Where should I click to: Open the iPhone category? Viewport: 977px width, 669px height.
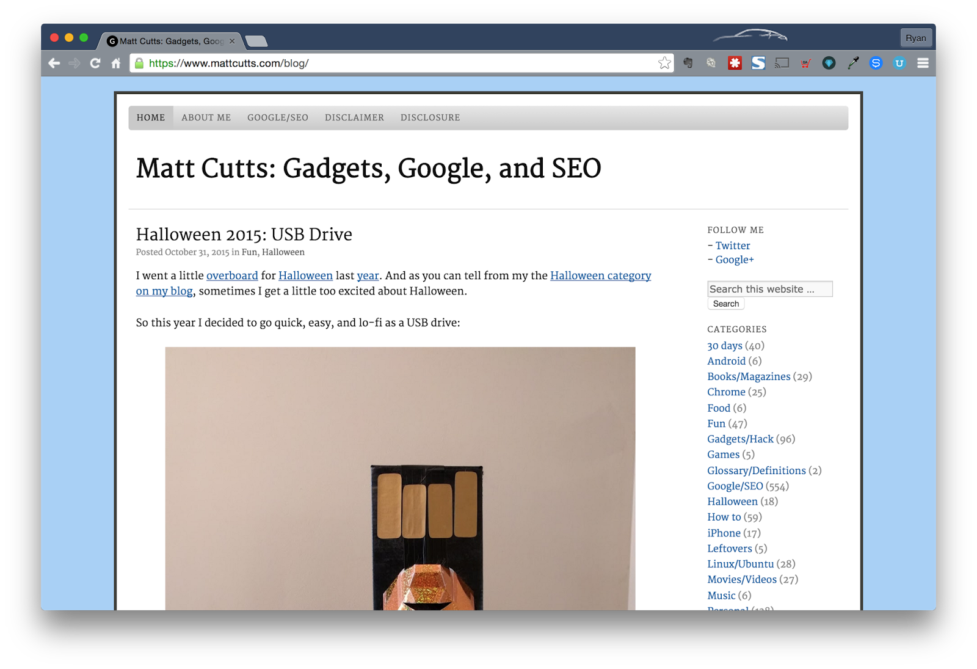coord(724,533)
